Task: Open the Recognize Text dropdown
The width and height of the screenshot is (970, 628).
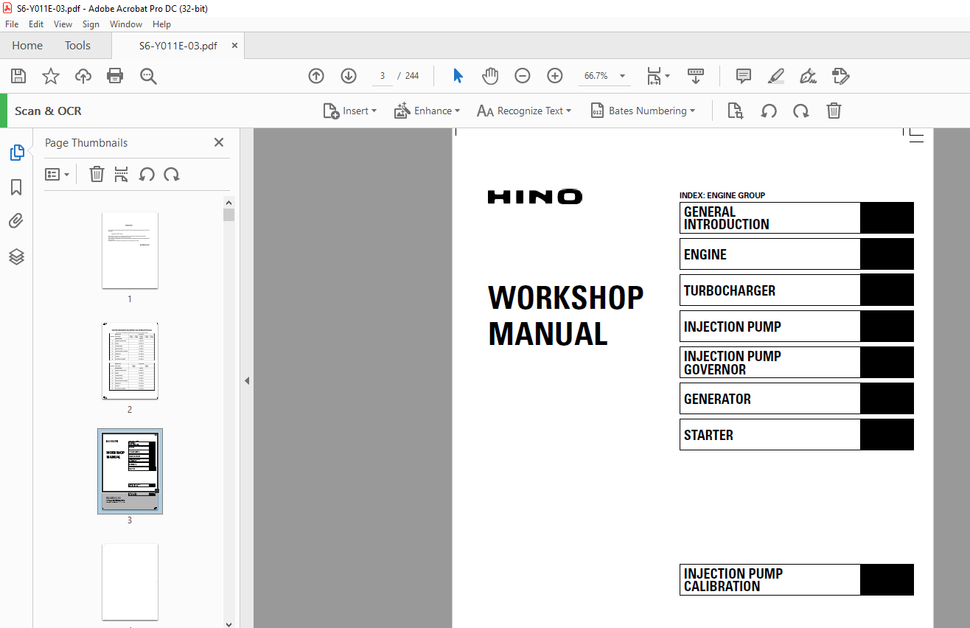Action: [524, 111]
